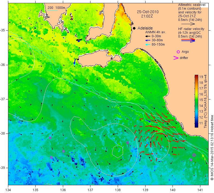This screenshot has width=214, height=193.
Task: Click the '19' tick on the color bar
Action: 201,77
